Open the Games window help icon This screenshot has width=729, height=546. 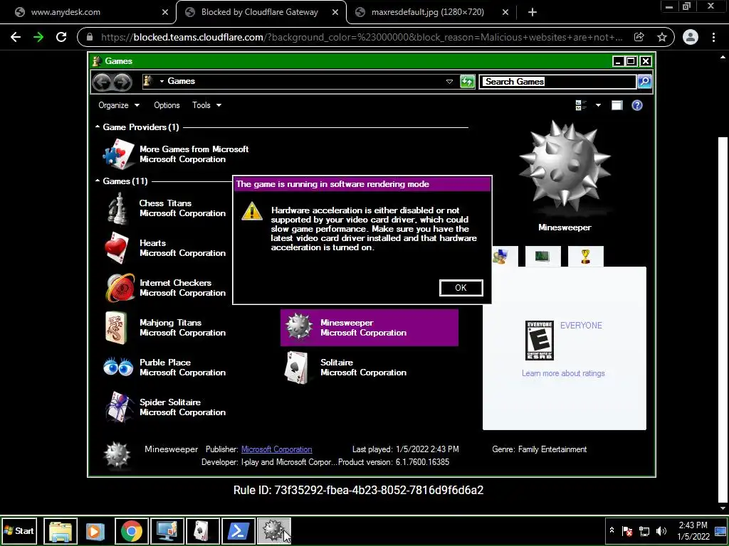pos(637,105)
